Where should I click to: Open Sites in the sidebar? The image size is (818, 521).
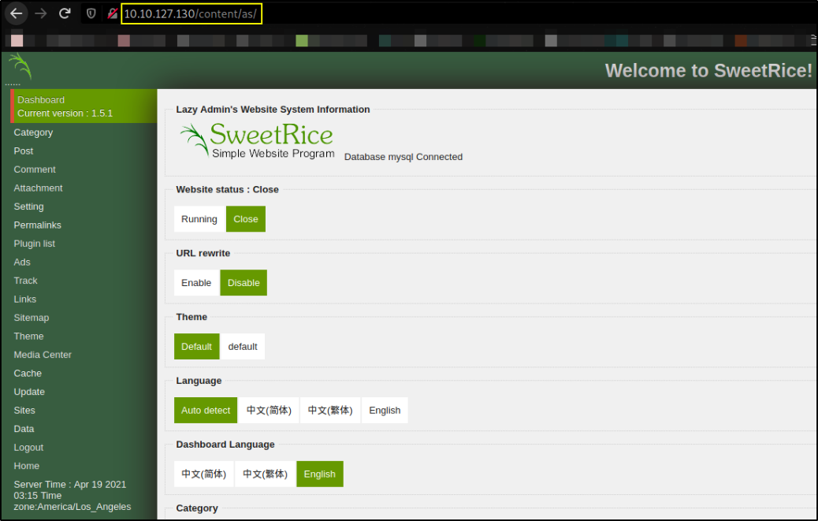[24, 411]
